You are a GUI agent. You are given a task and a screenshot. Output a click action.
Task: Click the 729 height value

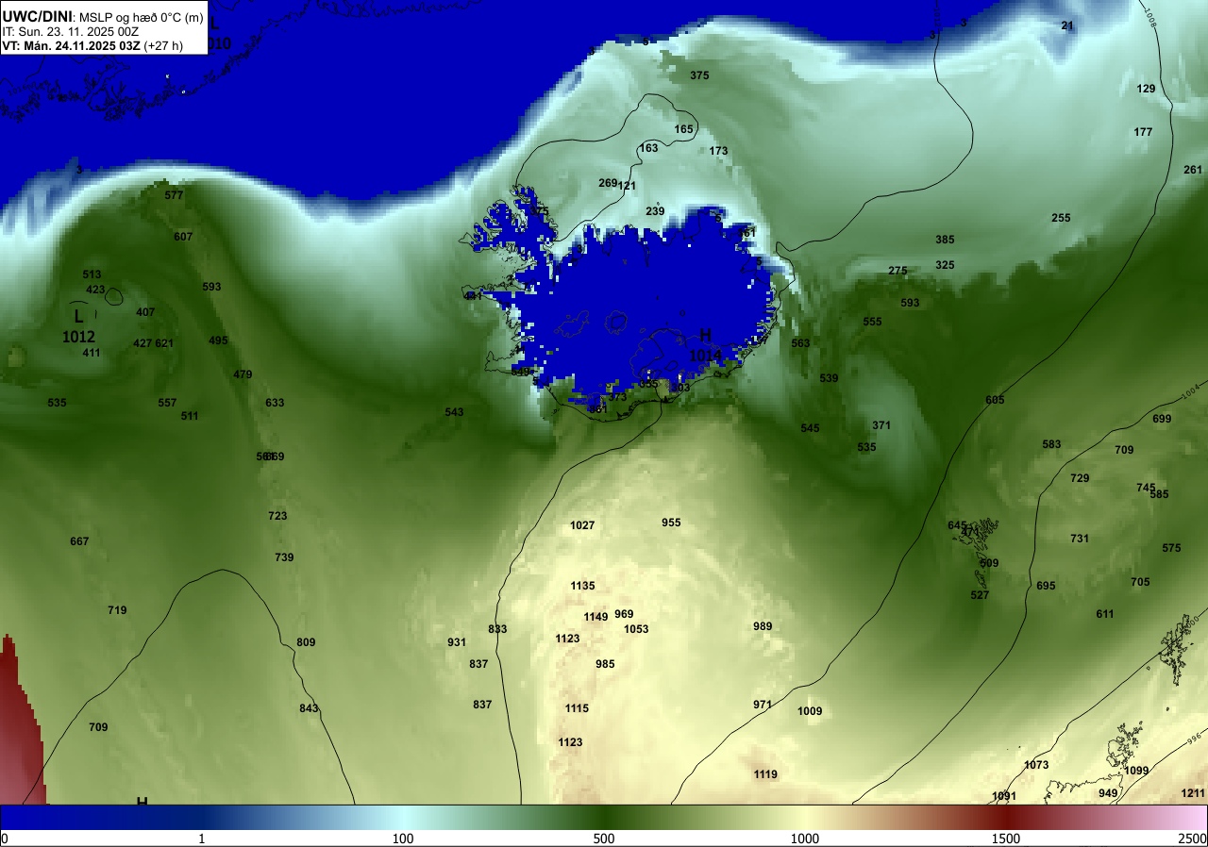click(x=1080, y=478)
